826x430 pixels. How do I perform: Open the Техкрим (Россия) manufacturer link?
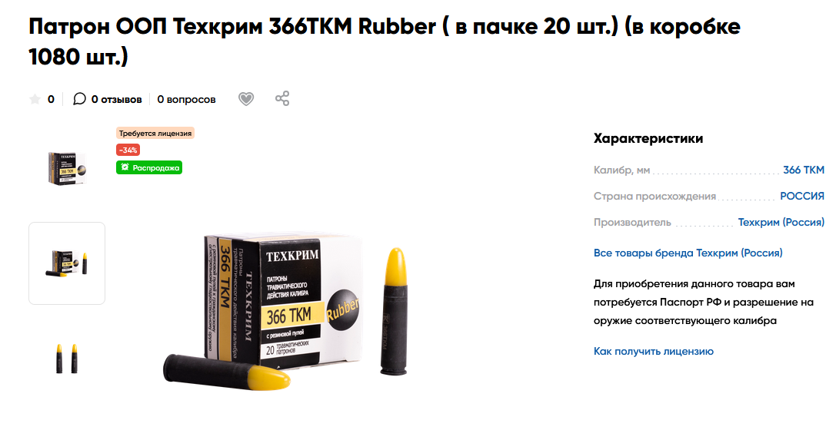tap(781, 222)
